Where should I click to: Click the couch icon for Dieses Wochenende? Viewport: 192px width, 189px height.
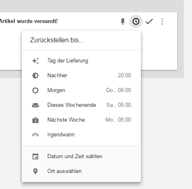click(35, 105)
